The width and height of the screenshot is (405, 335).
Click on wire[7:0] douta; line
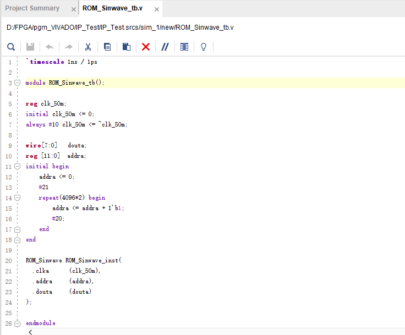[x=56, y=145]
